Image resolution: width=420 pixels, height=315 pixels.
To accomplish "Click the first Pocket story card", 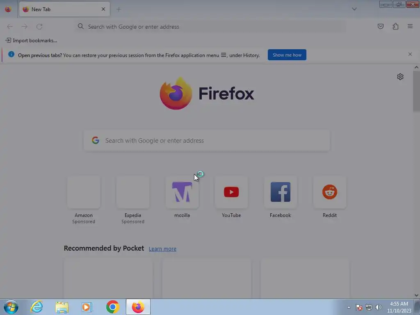I will 108,278.
